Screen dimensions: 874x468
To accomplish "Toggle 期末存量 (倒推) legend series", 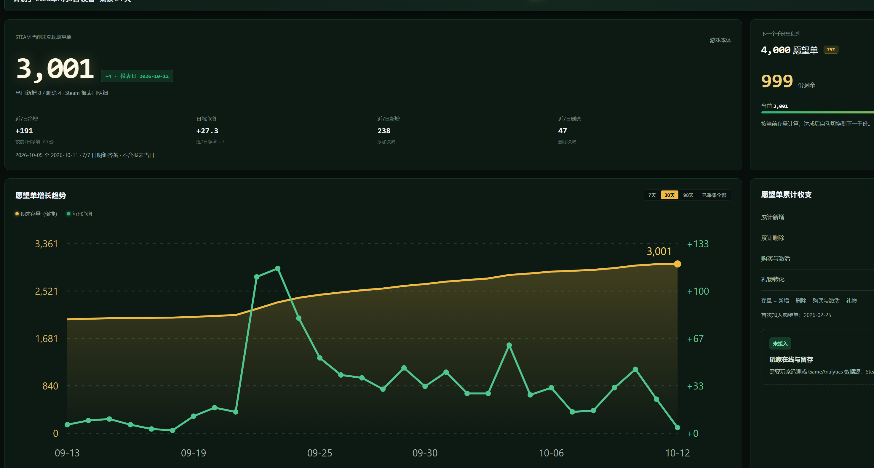I will pyautogui.click(x=36, y=214).
